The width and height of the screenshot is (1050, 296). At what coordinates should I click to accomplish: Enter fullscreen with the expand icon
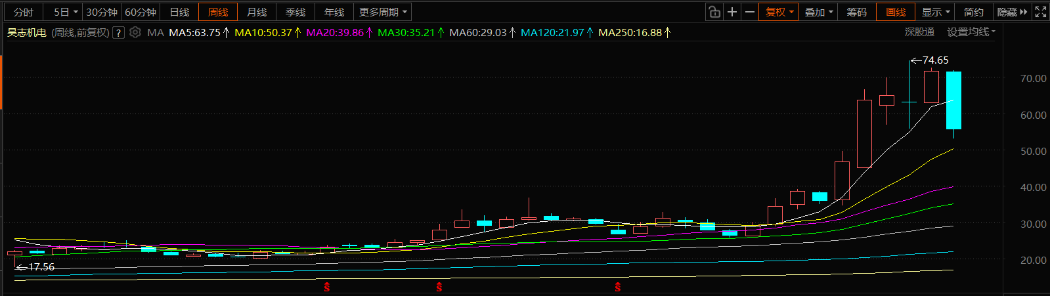coord(1041,12)
